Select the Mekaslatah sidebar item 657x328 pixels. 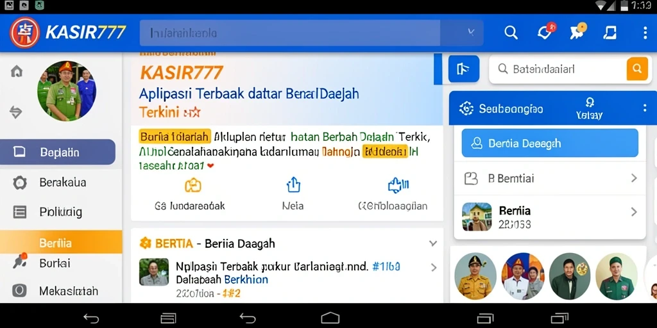(61, 291)
